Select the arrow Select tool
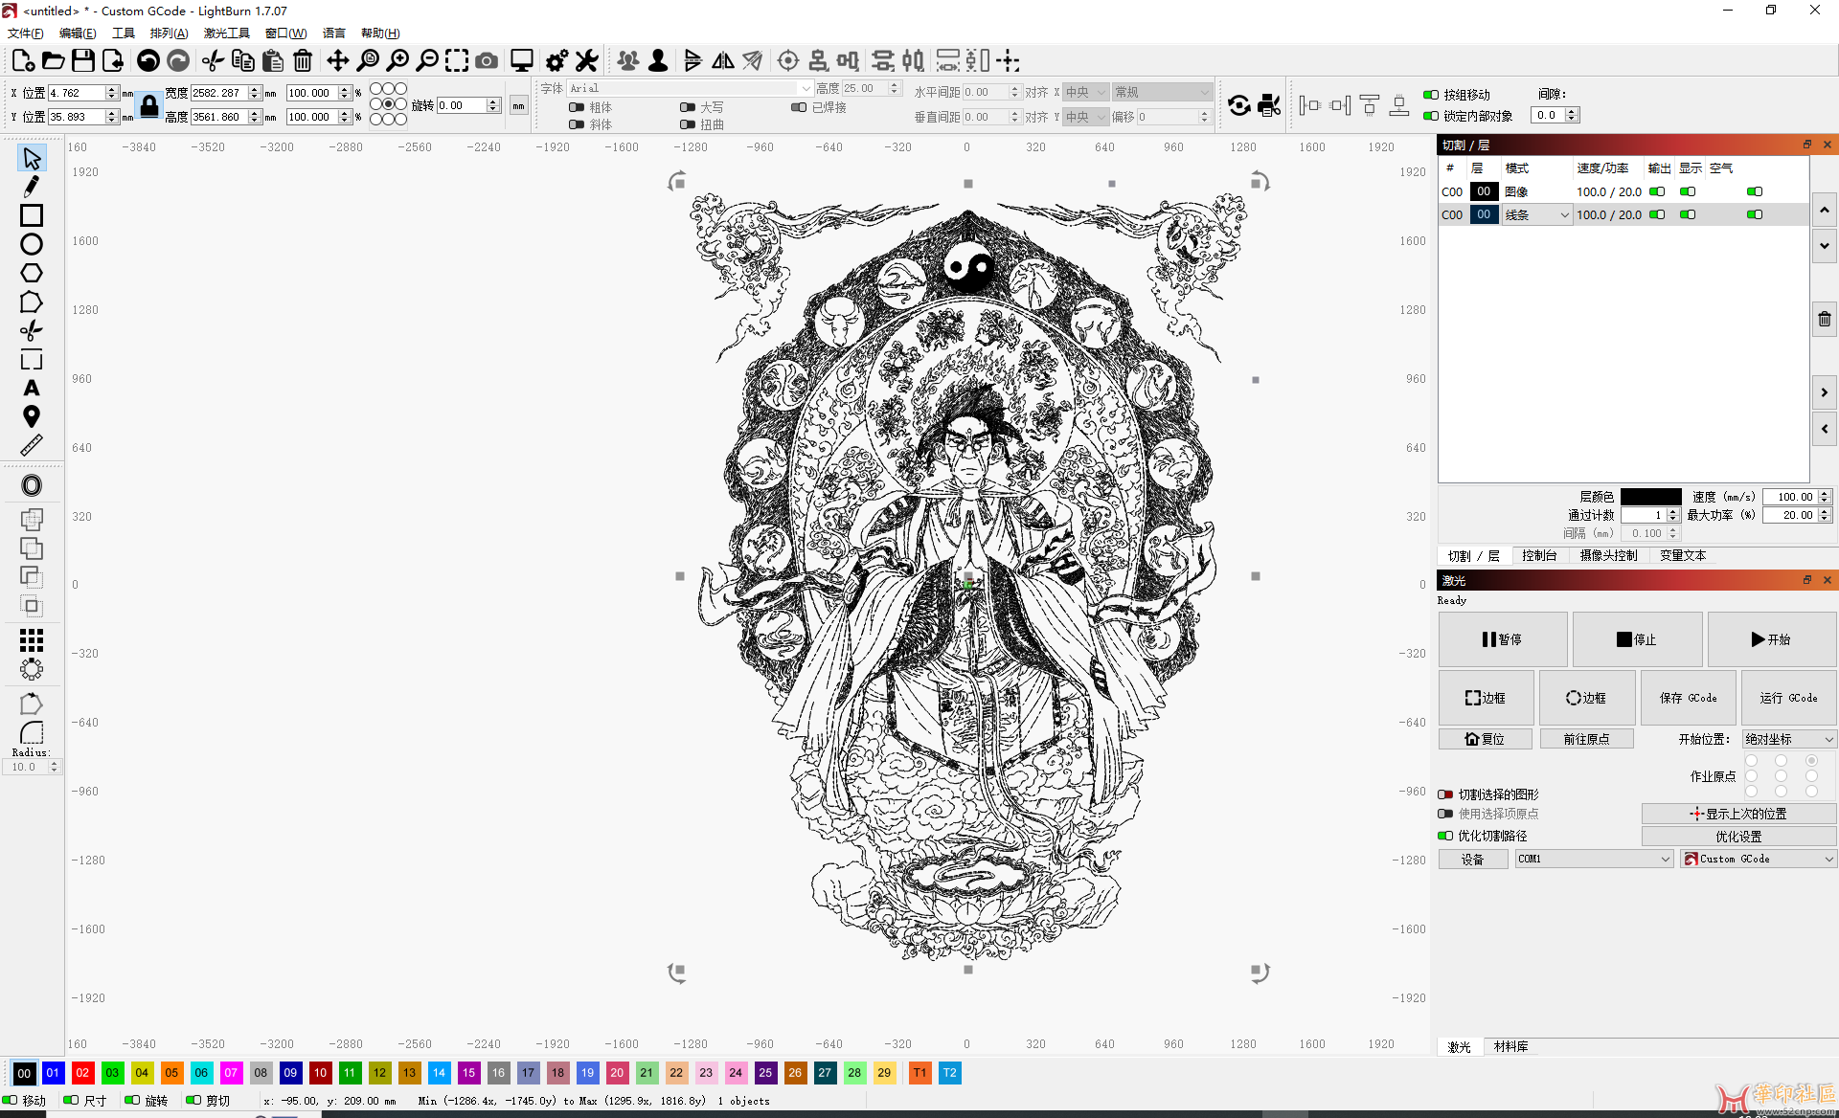Image resolution: width=1839 pixels, height=1118 pixels. 32,158
